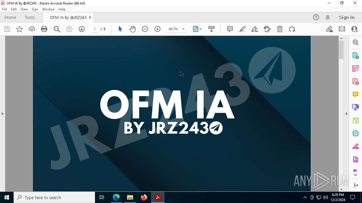Screen dimensions: 362x203
Task: Rotate the page with circular arrow
Action: click(x=292, y=29)
